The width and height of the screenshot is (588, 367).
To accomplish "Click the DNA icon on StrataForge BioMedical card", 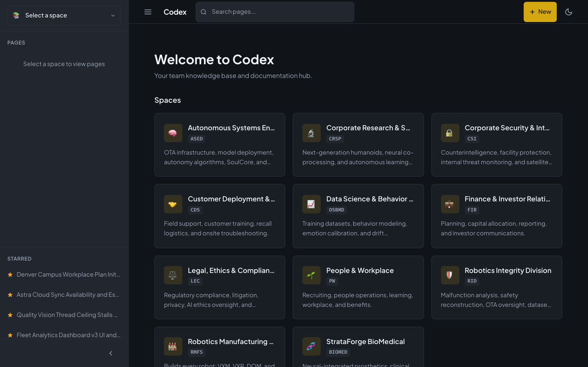I will [311, 347].
